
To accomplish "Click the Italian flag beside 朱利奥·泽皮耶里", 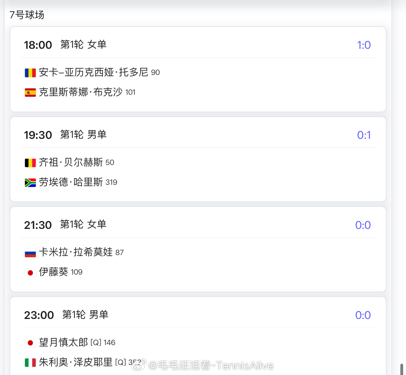I will (x=30, y=363).
